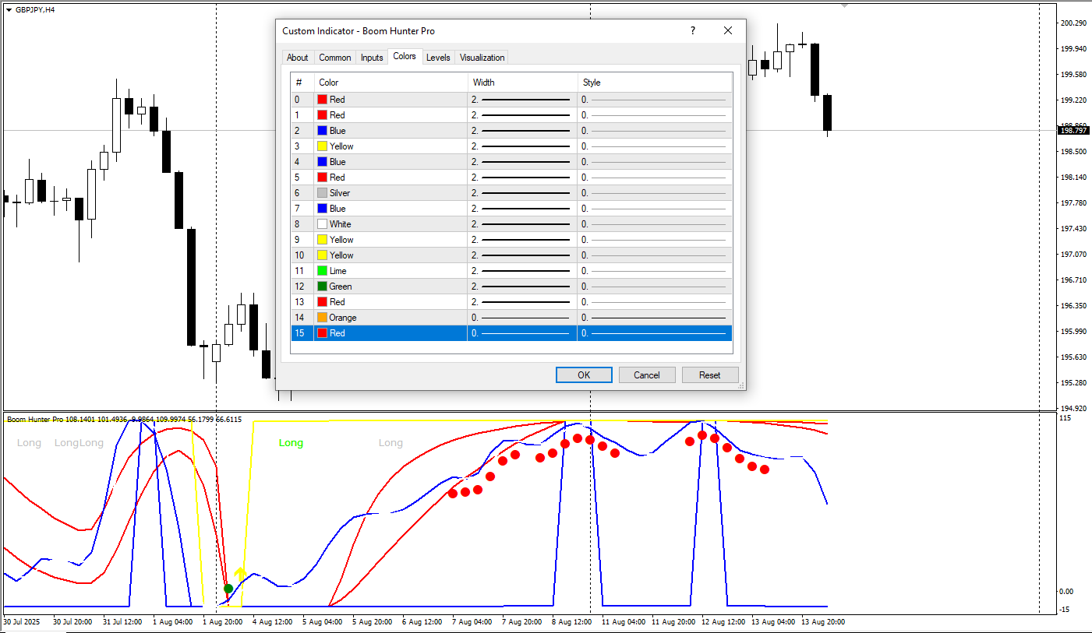Viewport: 1092px width, 633px height.
Task: Click the current price label 198.797
Action: click(1073, 130)
